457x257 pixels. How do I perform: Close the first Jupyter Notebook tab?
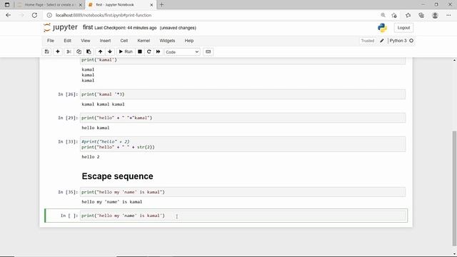[x=151, y=5]
